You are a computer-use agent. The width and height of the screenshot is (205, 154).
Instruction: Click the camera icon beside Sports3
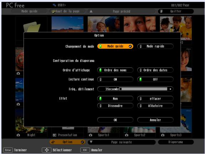[x=163, y=135]
